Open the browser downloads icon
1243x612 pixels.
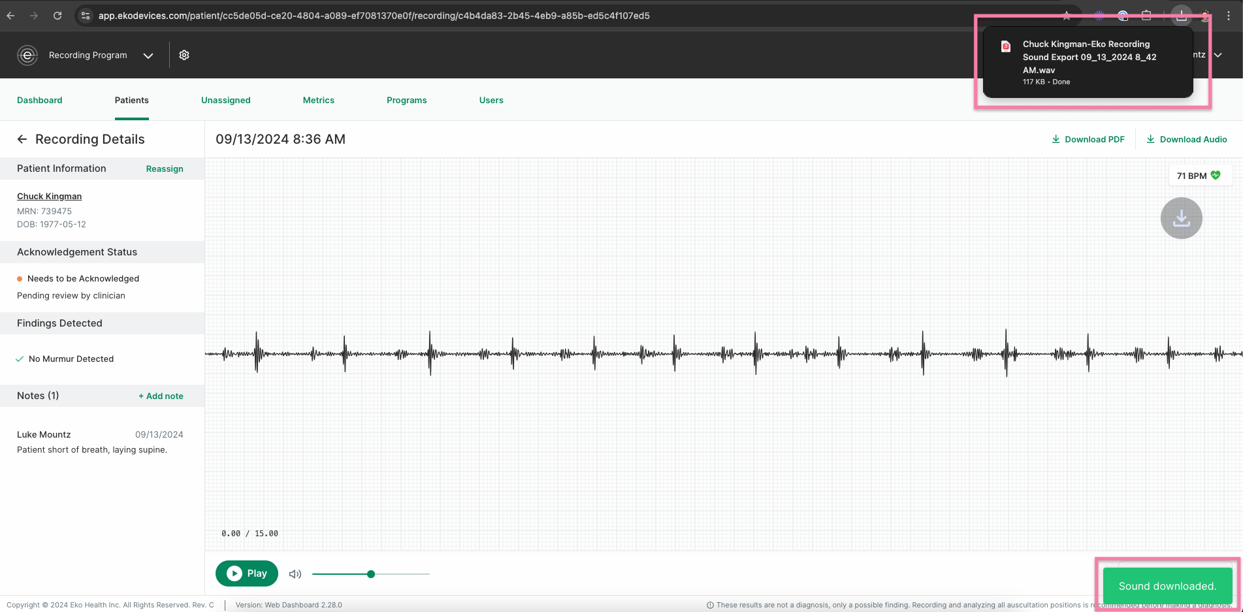[1182, 16]
